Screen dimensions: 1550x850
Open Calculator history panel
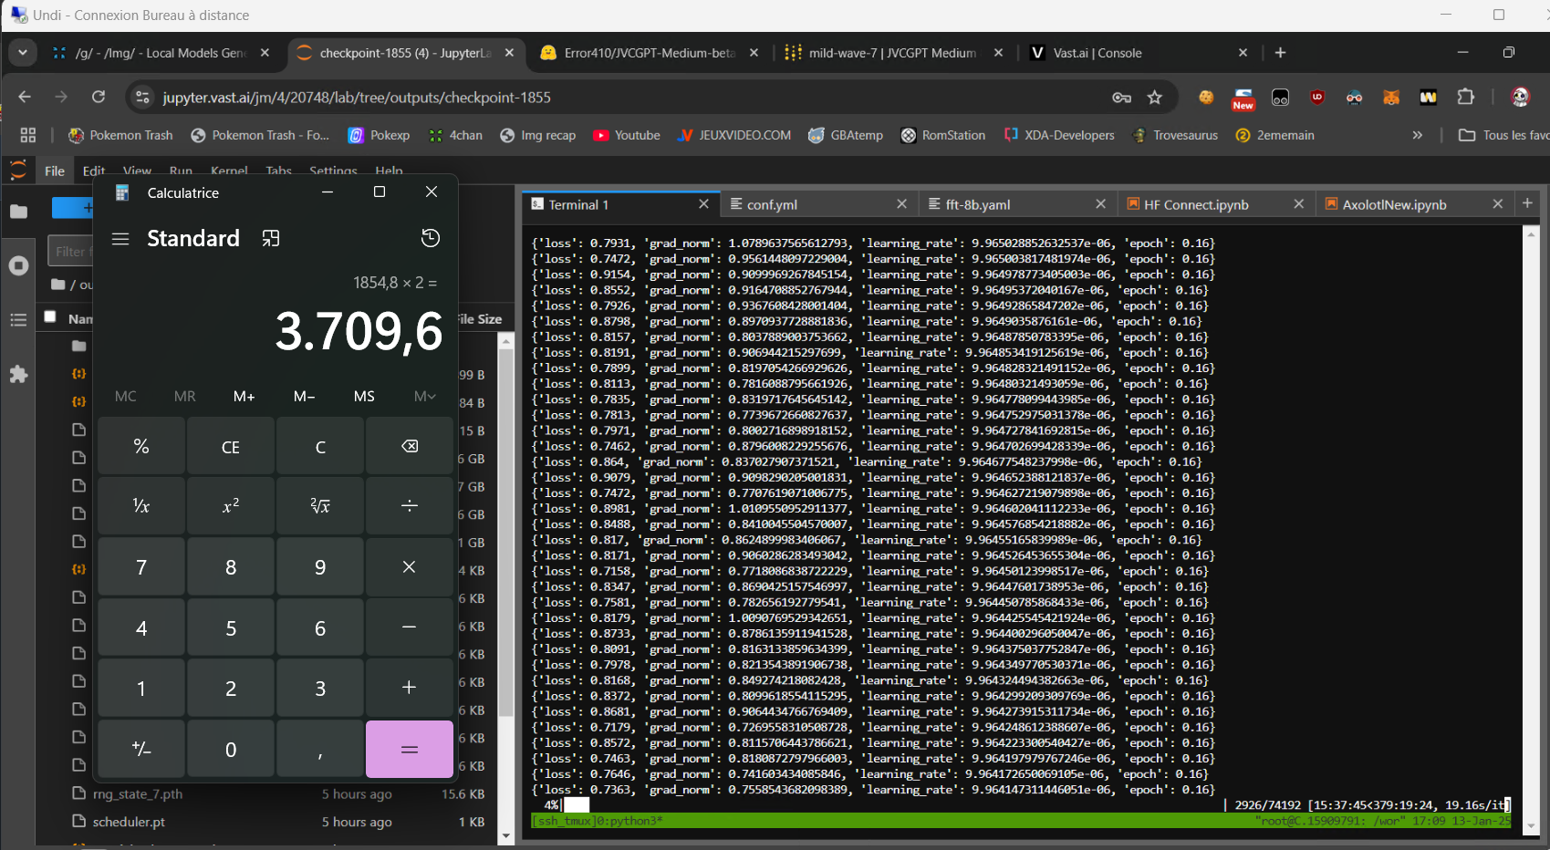click(431, 238)
